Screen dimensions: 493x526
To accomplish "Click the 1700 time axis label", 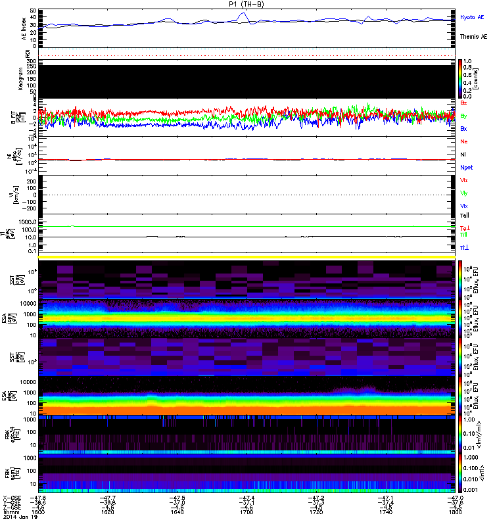I will (246, 512).
